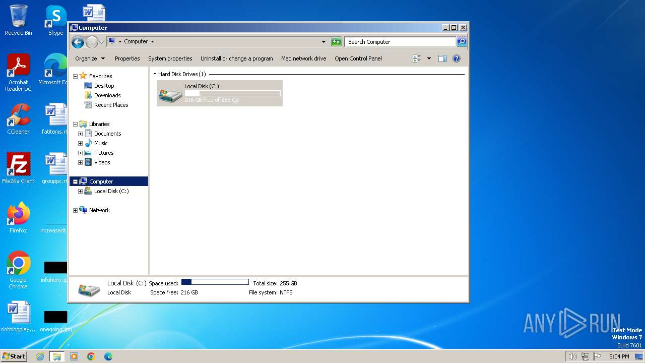This screenshot has width=645, height=363.
Task: Open the view options dropdown arrow
Action: click(x=429, y=58)
